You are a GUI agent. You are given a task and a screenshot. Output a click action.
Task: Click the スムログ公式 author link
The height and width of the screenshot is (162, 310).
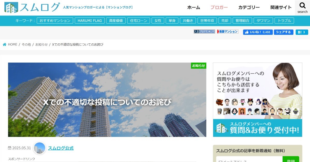click(x=61, y=148)
